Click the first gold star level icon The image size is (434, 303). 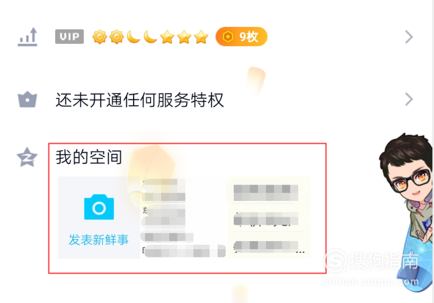tap(167, 37)
